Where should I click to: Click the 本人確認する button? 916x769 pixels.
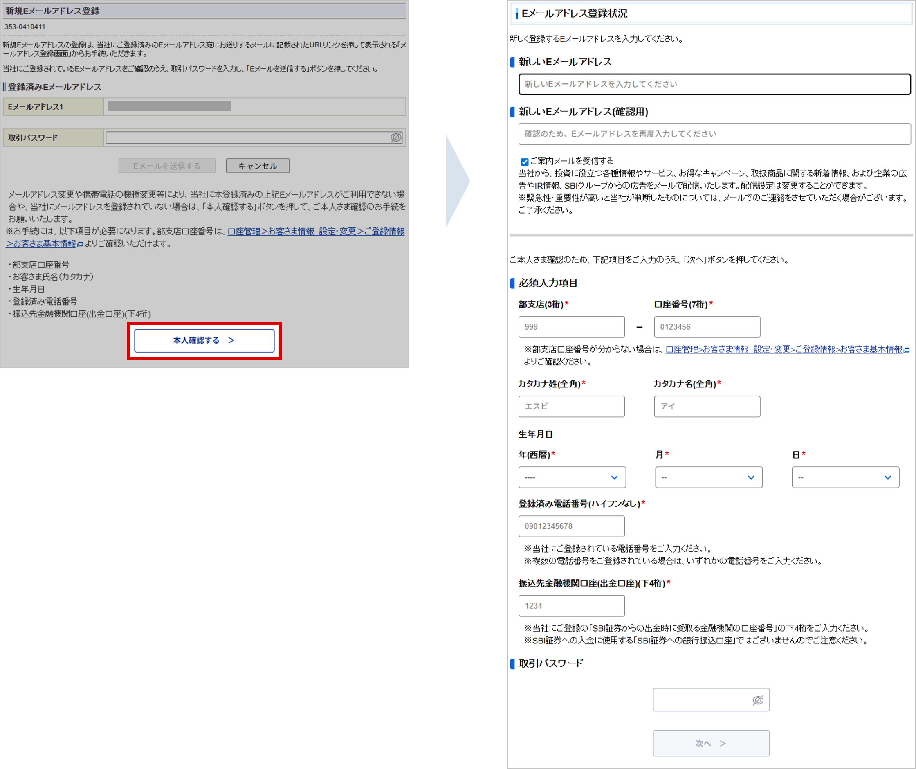(x=204, y=340)
